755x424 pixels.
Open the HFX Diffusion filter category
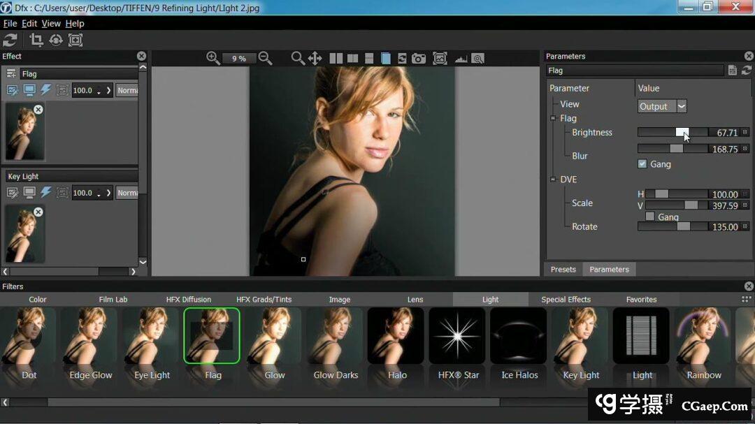188,300
